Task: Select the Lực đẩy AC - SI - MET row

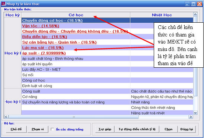Action: coord(76,70)
